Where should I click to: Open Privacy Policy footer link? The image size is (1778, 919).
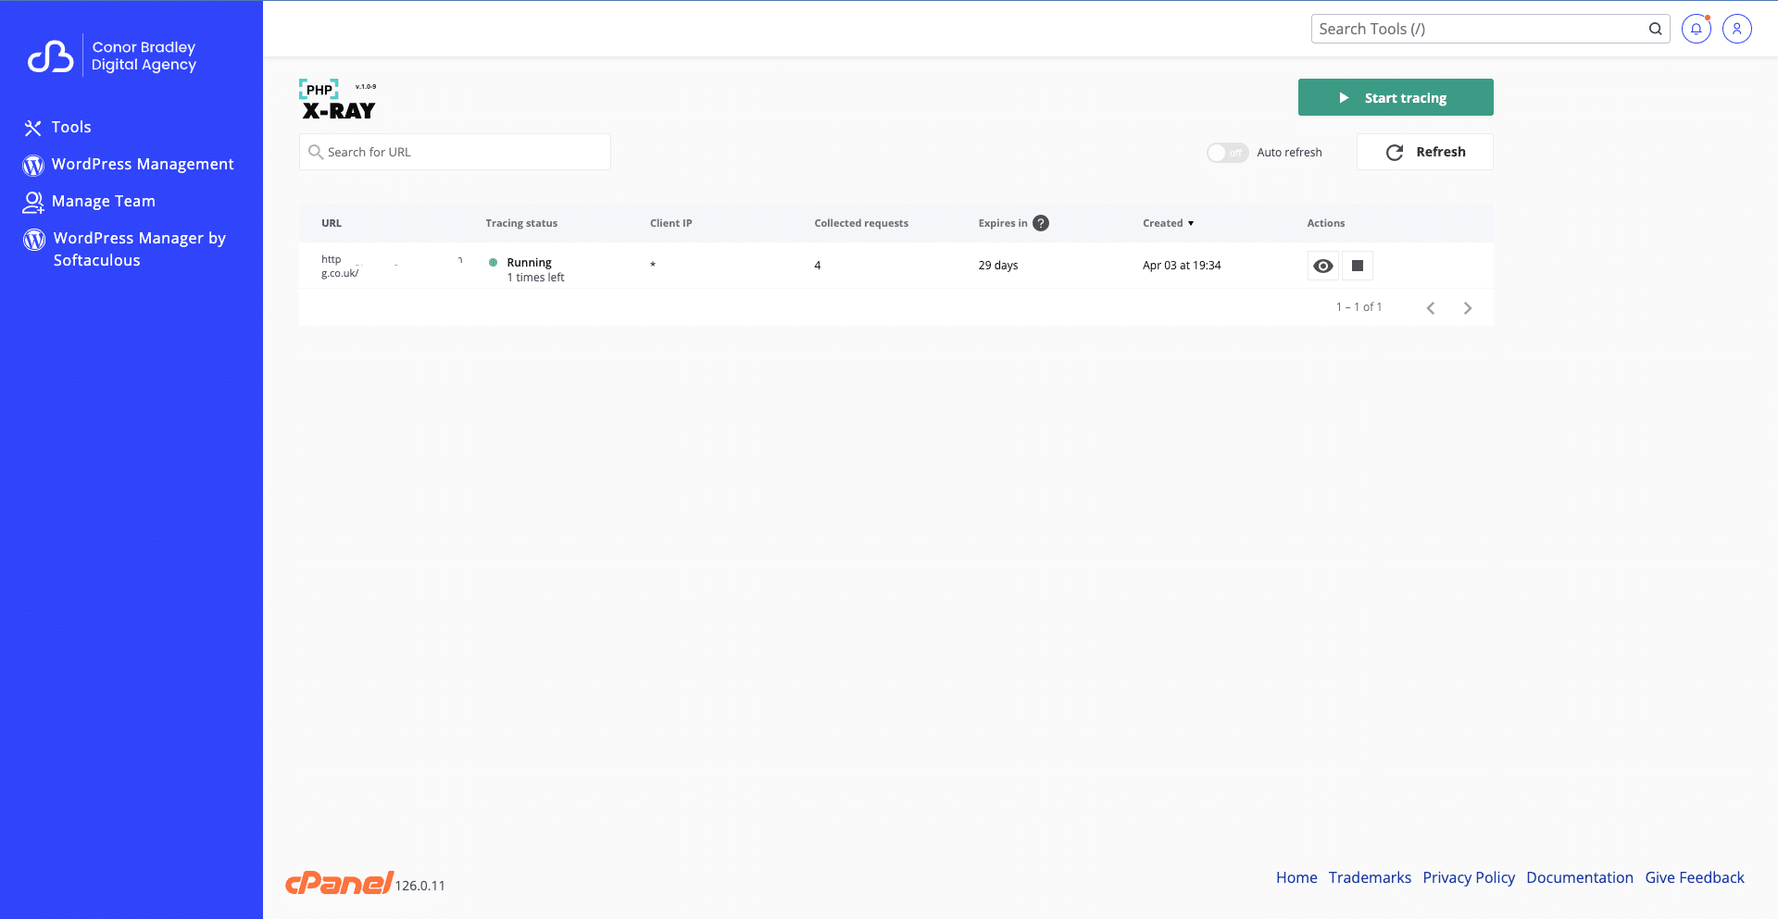(x=1469, y=877)
